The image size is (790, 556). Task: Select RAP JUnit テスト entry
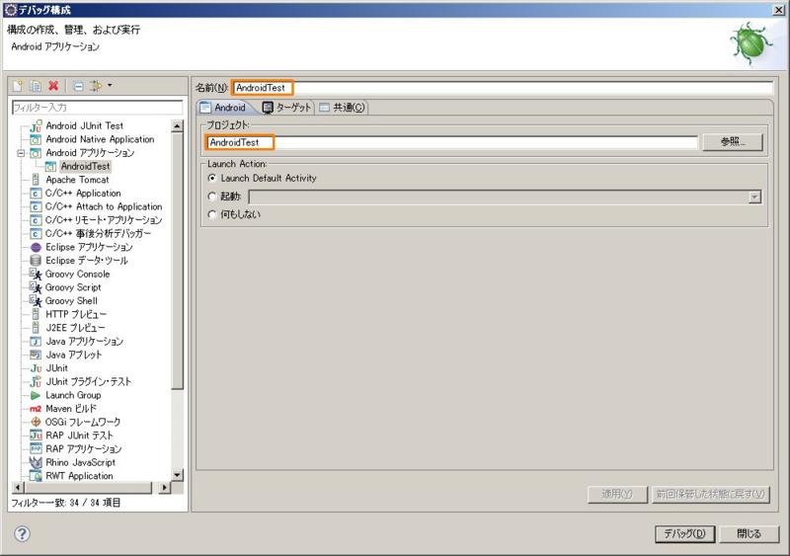point(79,436)
